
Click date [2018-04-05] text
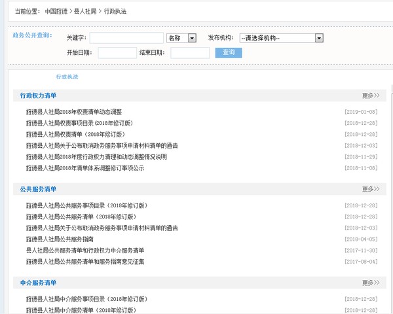pos(361,239)
